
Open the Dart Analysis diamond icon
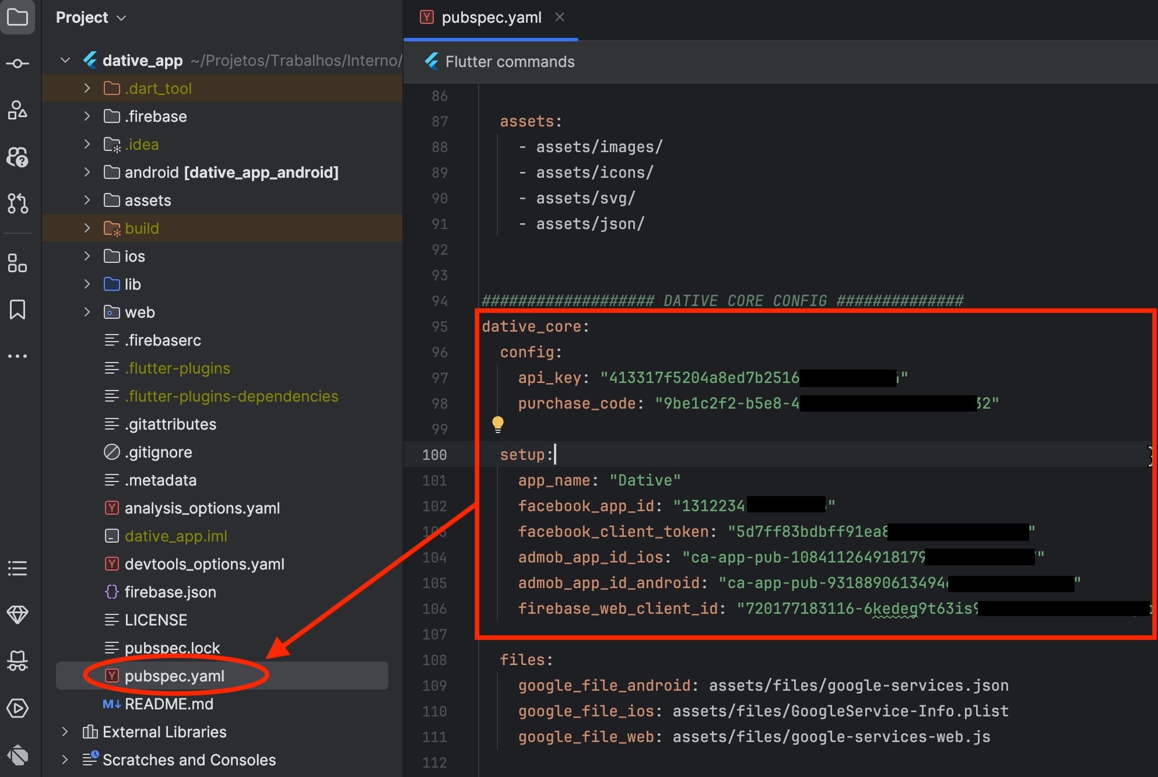[x=17, y=614]
